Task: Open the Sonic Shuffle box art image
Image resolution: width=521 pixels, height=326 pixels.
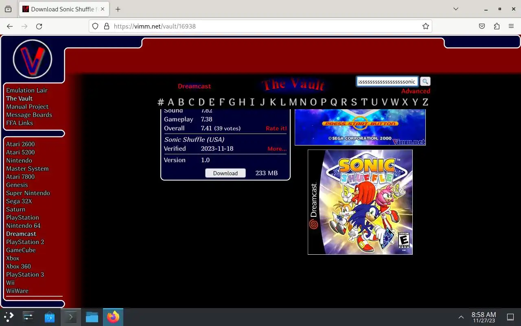Action: click(360, 202)
